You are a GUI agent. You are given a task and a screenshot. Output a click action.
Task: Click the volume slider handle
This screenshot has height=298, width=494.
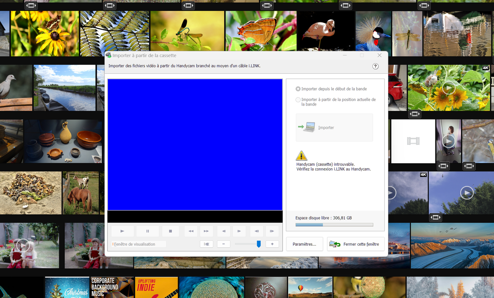(259, 244)
